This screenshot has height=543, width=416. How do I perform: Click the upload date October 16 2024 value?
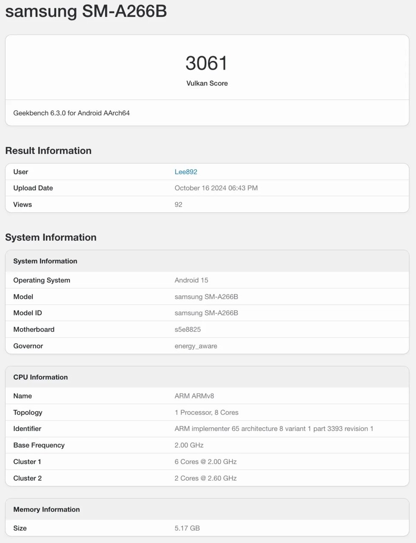216,188
